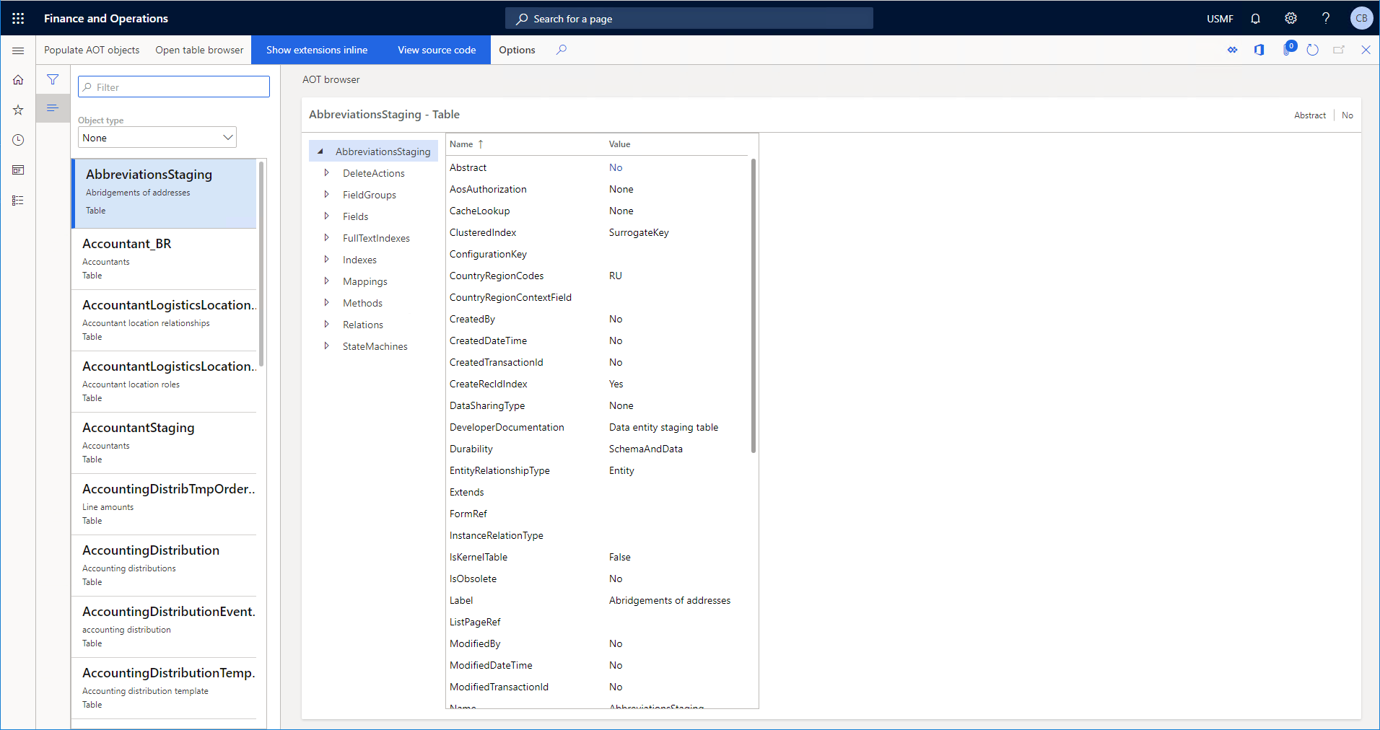Image resolution: width=1380 pixels, height=730 pixels.
Task: Expand the FullTextIndexes node
Action: pyautogui.click(x=326, y=238)
